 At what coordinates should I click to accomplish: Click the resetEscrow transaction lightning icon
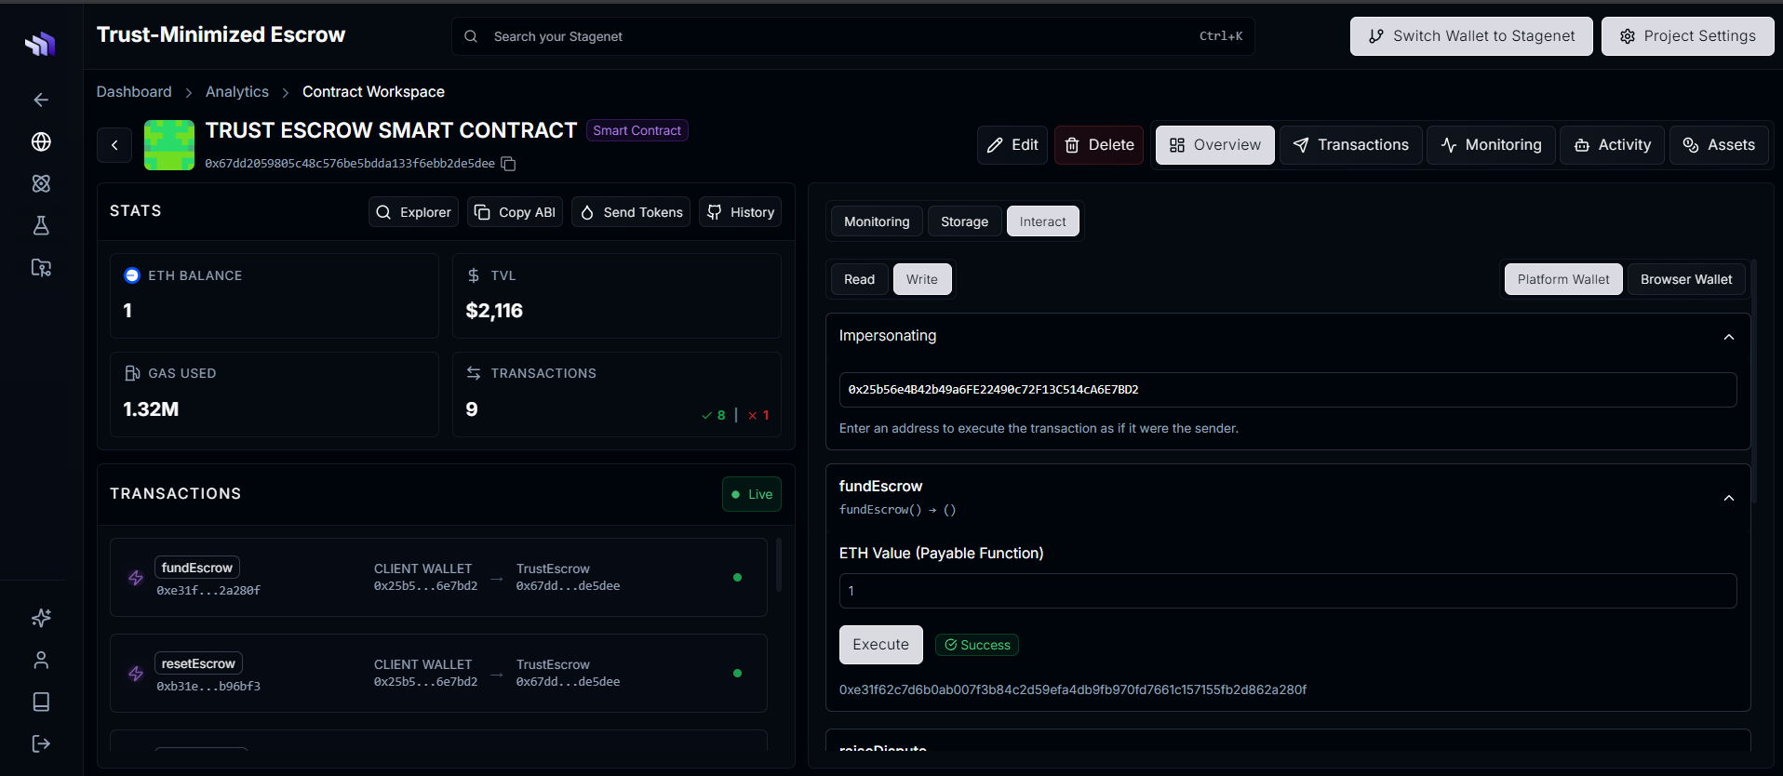point(136,674)
